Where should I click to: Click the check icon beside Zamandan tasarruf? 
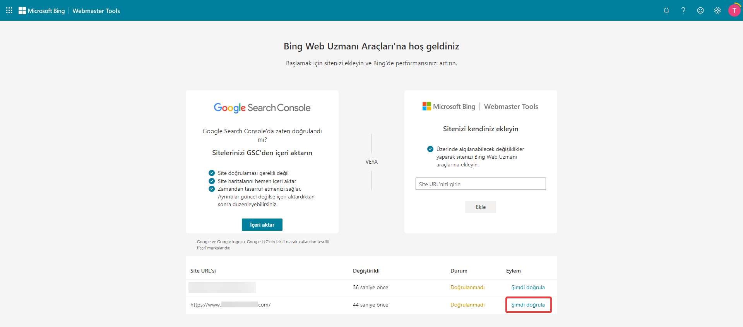(212, 189)
